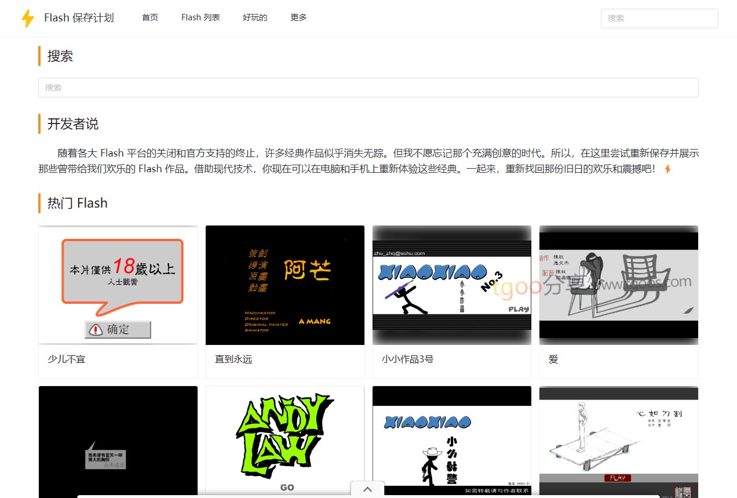This screenshot has height=498, width=737.
Task: Open the 爱 flash thumbnail image
Action: click(x=618, y=285)
